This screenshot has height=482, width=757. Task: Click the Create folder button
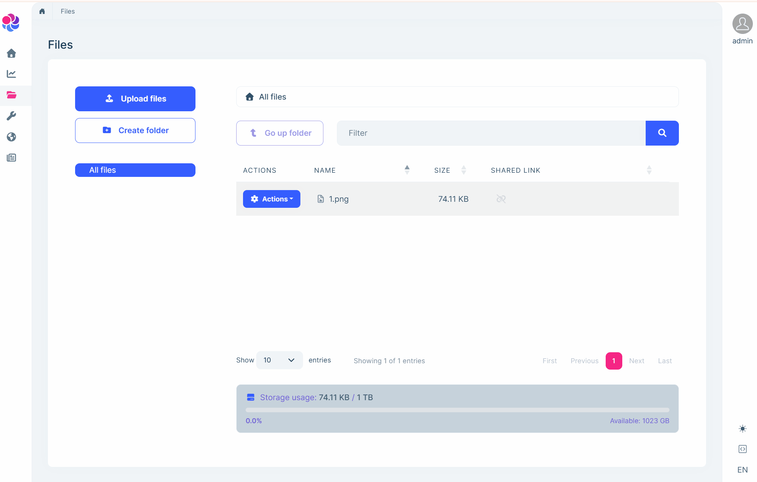135,130
